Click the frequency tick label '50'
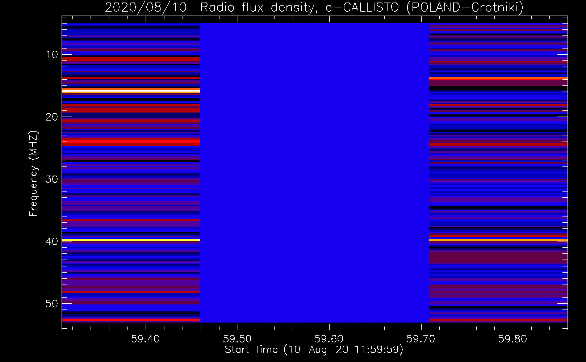Viewport: 586px width, 362px height. [x=52, y=303]
